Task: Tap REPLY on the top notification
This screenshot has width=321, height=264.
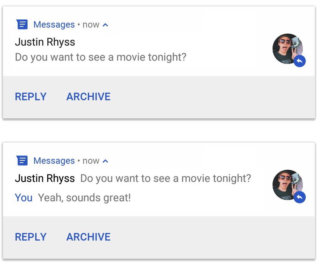Action: click(x=30, y=96)
